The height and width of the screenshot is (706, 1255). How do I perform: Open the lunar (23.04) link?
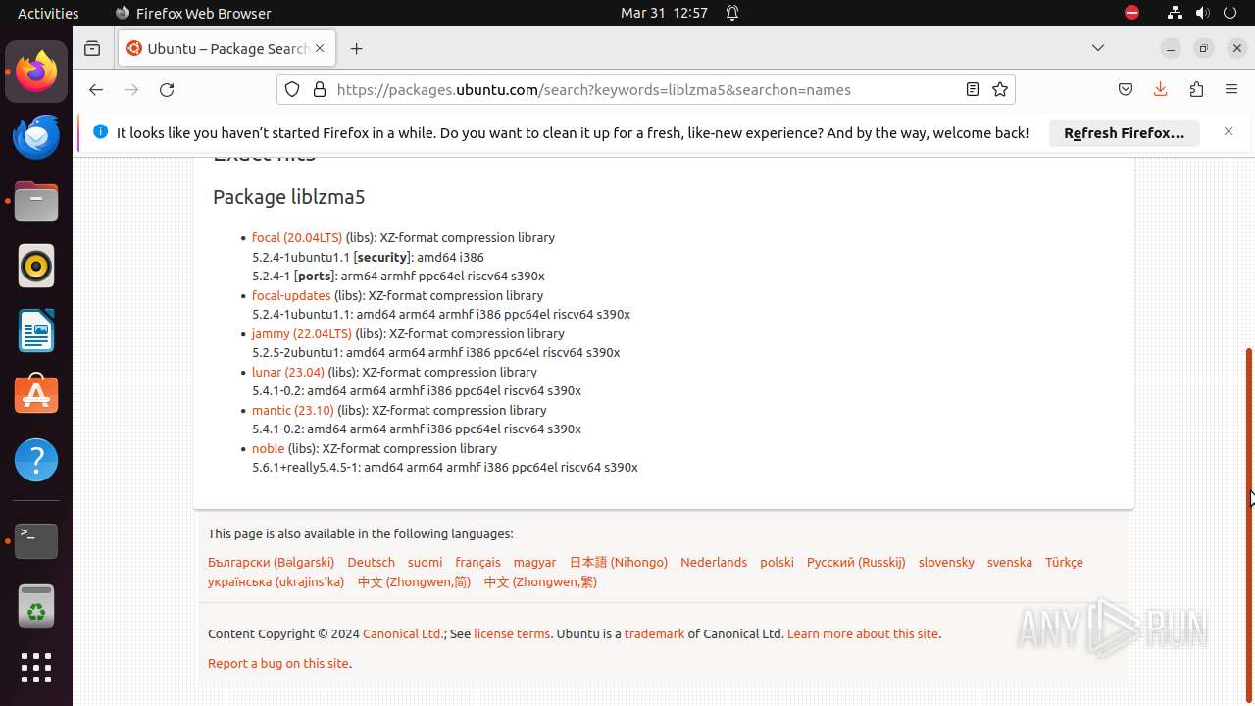(288, 372)
